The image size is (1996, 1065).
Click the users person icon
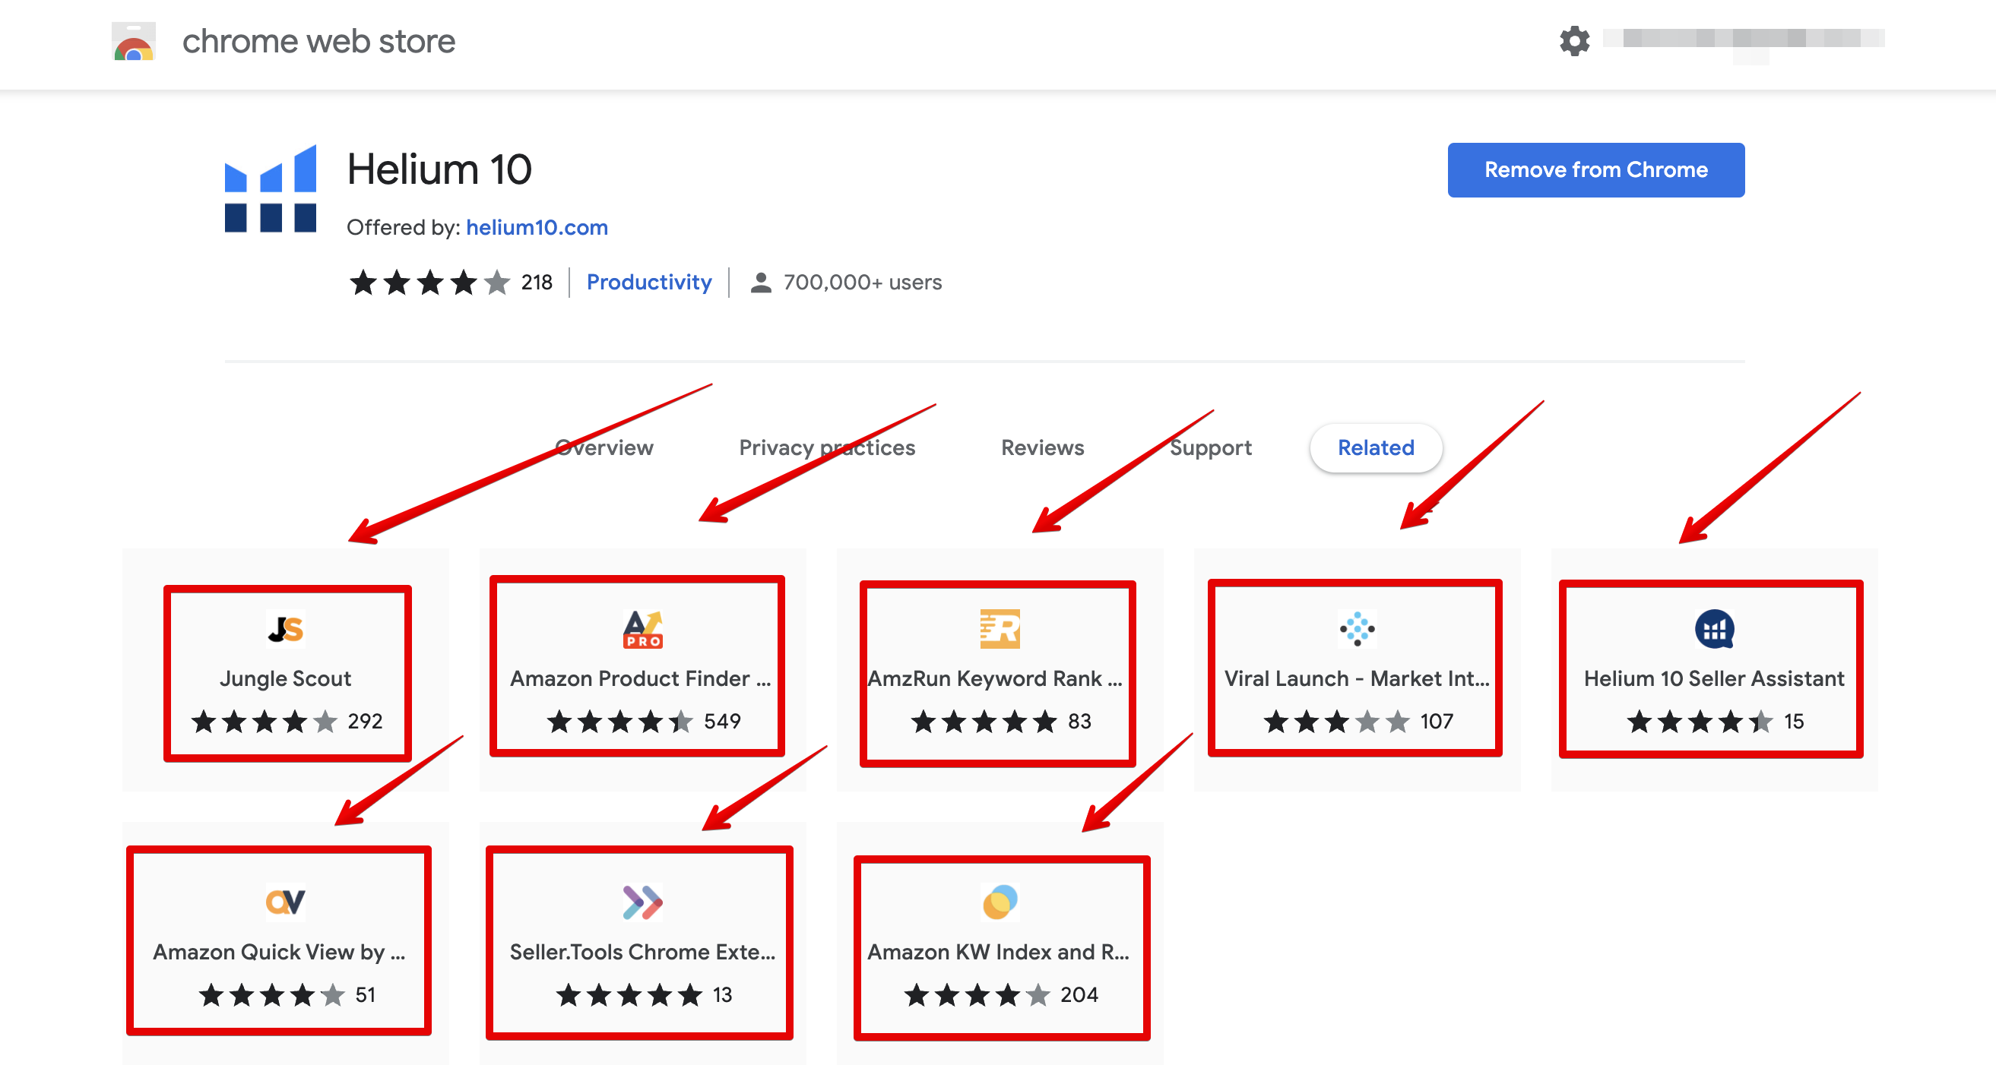click(761, 283)
